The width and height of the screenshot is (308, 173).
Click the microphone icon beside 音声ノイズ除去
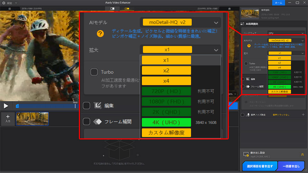248,115
